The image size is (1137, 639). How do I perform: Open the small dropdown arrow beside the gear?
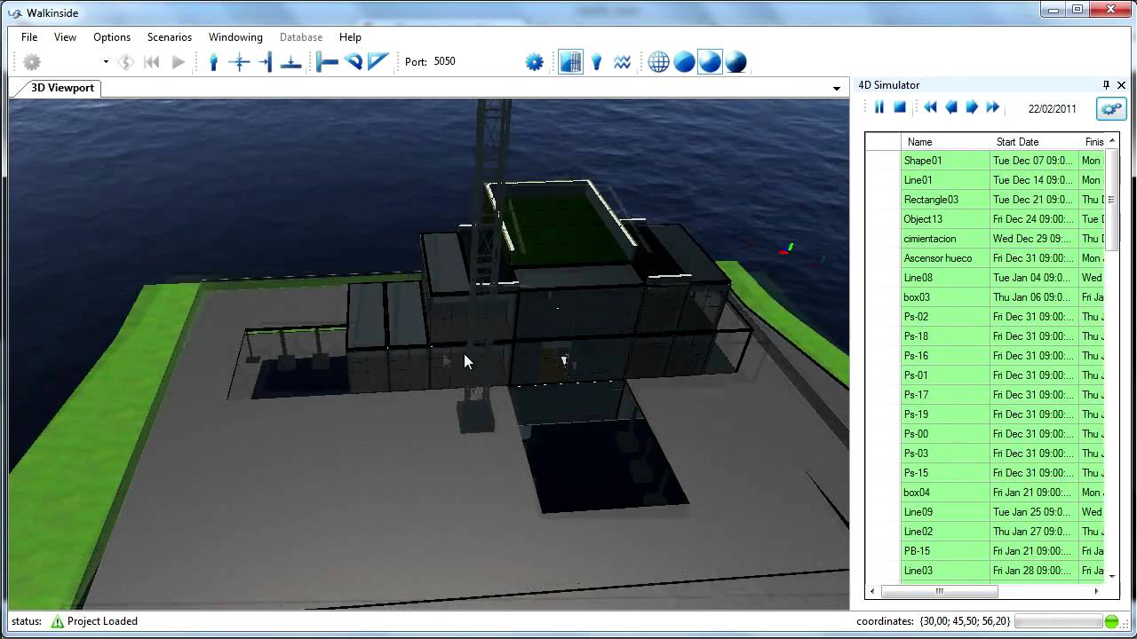(106, 62)
